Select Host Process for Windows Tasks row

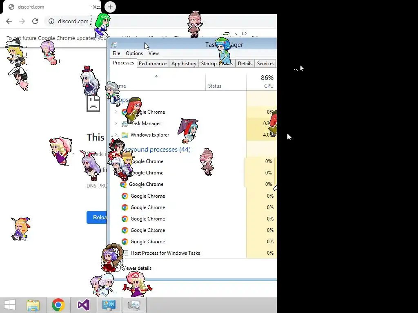[x=193, y=253]
